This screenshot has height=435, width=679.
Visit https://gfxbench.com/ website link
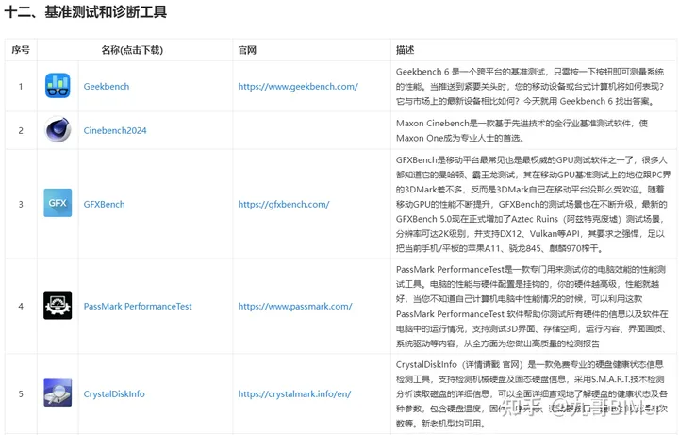(284, 204)
